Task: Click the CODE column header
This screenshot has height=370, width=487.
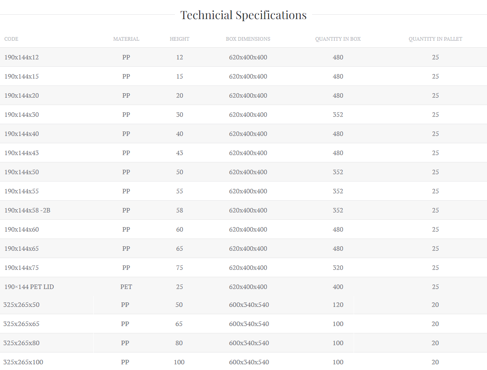Action: tap(11, 39)
